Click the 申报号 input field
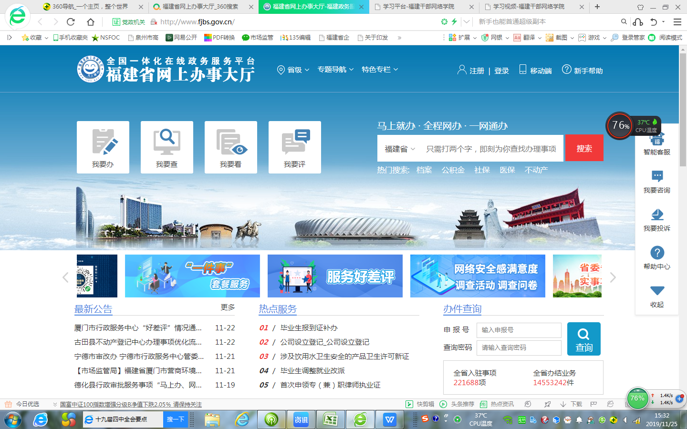Screen dimensions: 687x429 (x=519, y=330)
